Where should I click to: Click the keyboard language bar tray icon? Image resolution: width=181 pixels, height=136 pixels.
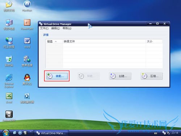[156, 133]
